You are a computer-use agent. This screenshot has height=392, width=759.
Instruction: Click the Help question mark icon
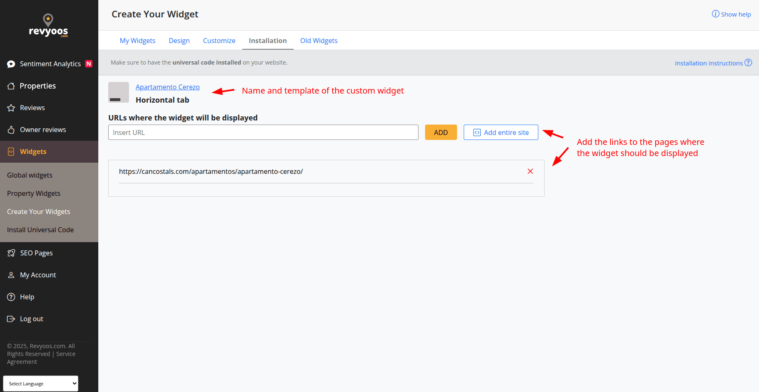pyautogui.click(x=11, y=297)
